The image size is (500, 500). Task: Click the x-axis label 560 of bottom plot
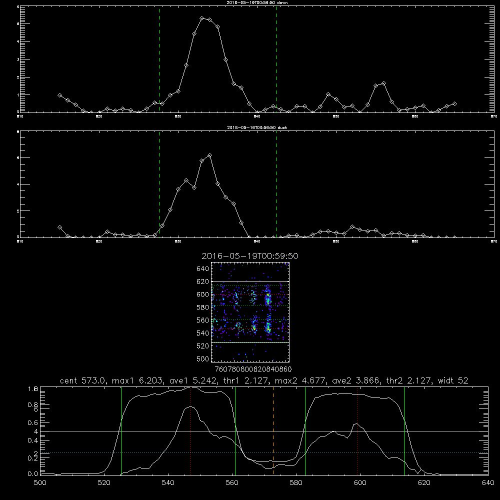click(x=232, y=483)
